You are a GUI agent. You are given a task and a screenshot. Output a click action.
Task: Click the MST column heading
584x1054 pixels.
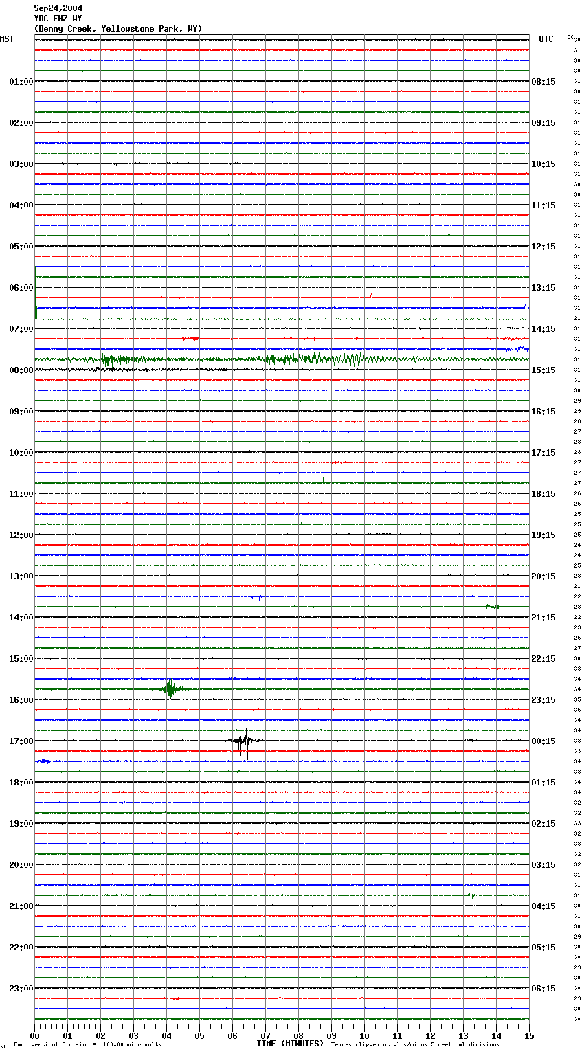(7, 39)
